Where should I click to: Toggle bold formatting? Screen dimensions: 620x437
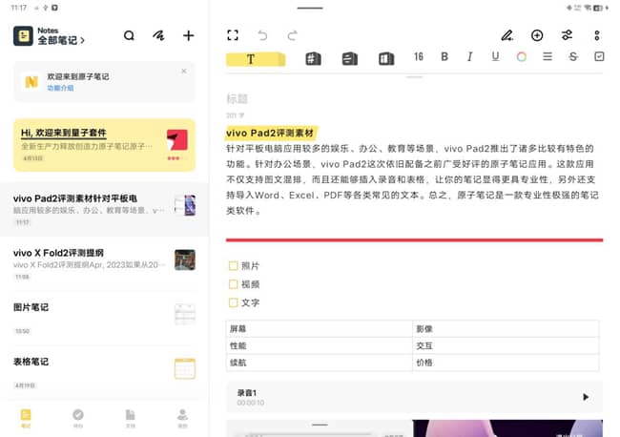(444, 57)
